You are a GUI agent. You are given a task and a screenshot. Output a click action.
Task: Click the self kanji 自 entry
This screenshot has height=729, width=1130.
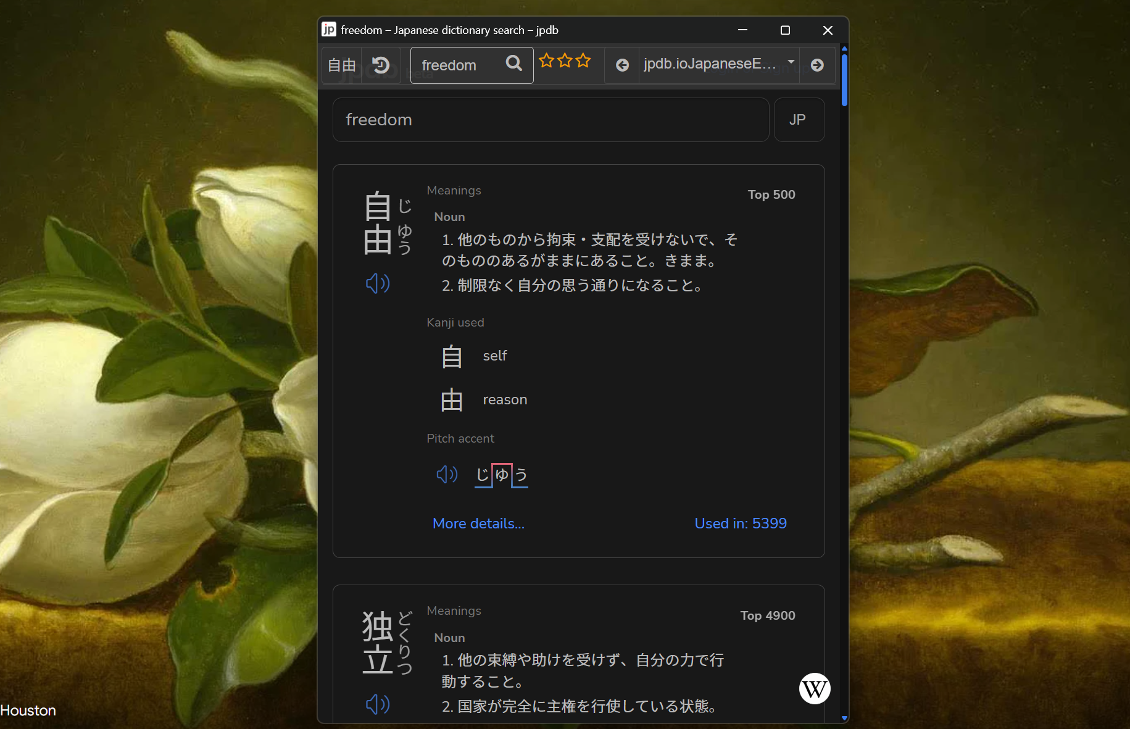tap(452, 356)
